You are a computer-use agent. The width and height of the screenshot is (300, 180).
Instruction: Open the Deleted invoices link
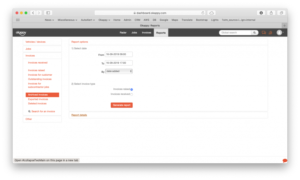[x=37, y=103]
